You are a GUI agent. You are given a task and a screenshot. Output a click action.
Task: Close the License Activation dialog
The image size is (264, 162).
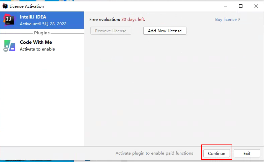tap(256, 6)
